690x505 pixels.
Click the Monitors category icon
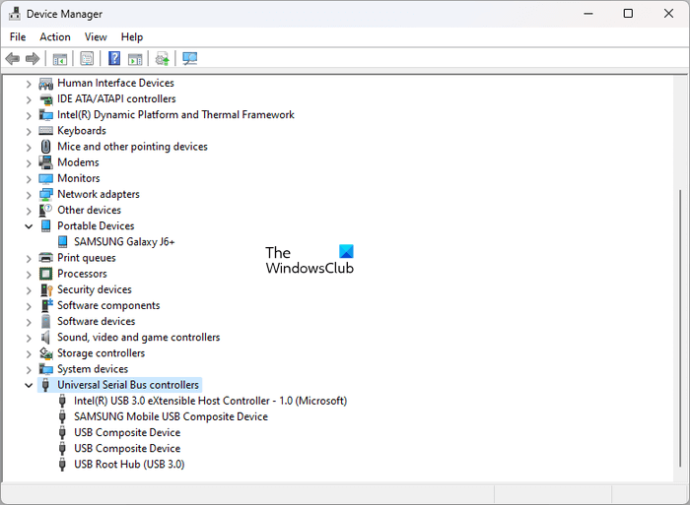pos(45,178)
